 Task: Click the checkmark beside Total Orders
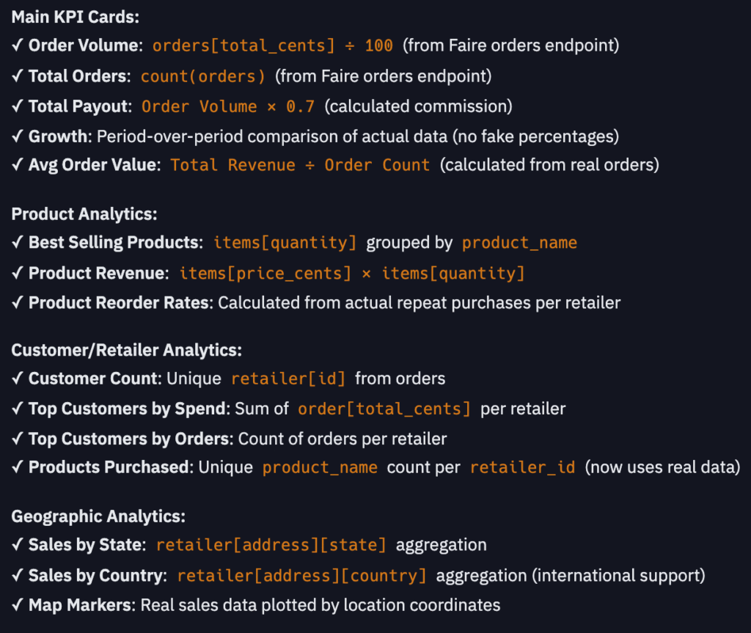[x=18, y=76]
